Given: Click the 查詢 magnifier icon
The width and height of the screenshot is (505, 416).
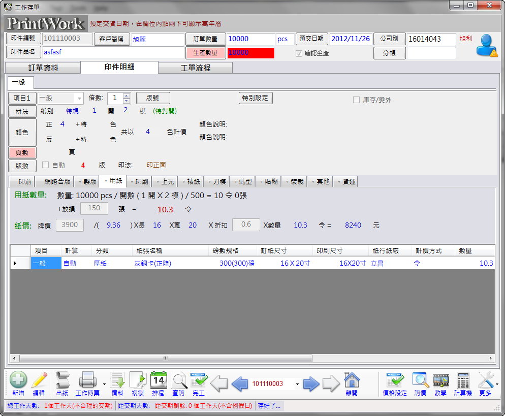Looking at the screenshot, I should pos(179,380).
